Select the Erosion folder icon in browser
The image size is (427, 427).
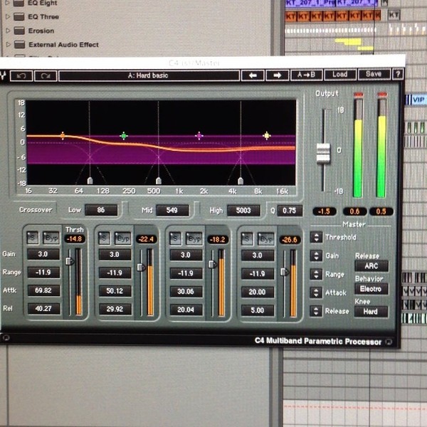click(19, 31)
